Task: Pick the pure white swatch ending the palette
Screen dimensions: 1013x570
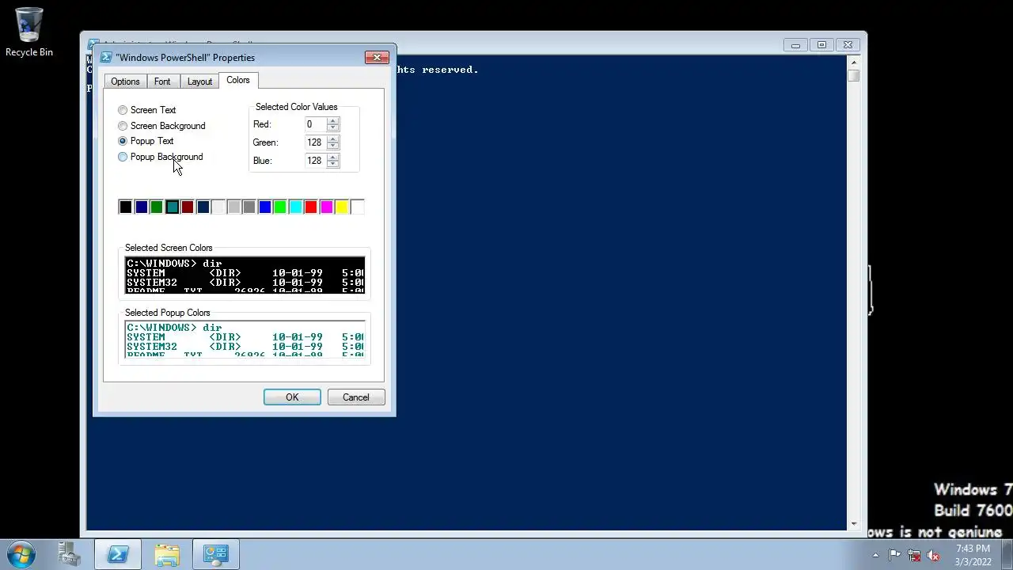Action: [x=357, y=207]
